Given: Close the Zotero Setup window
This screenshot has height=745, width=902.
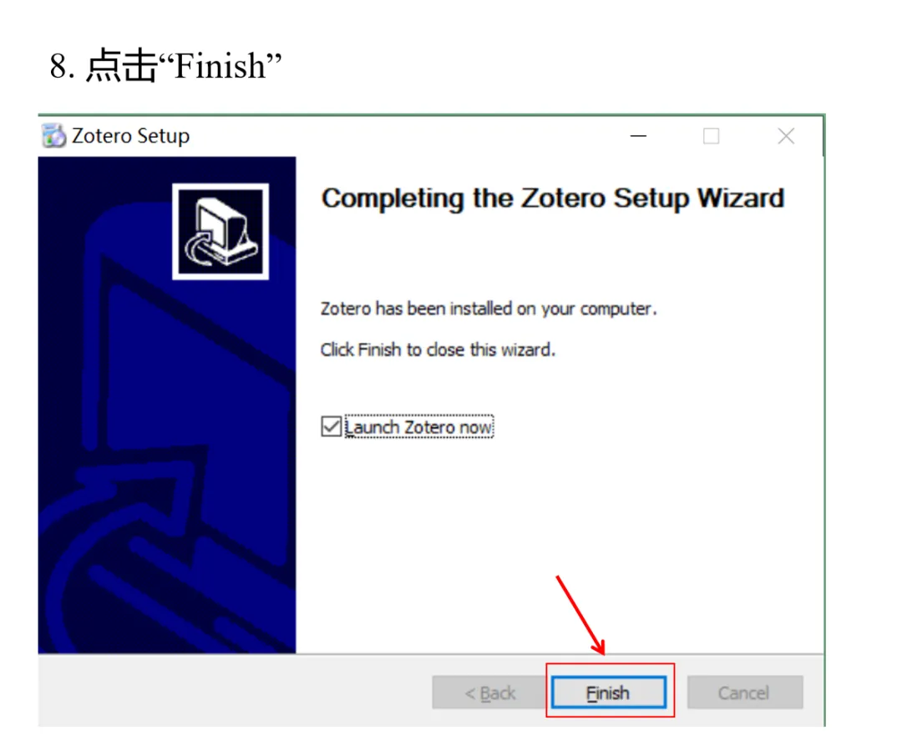Looking at the screenshot, I should (x=786, y=136).
